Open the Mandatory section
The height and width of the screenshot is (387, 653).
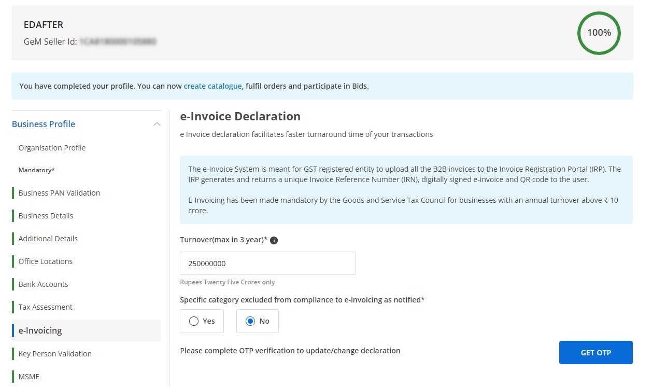coord(36,170)
